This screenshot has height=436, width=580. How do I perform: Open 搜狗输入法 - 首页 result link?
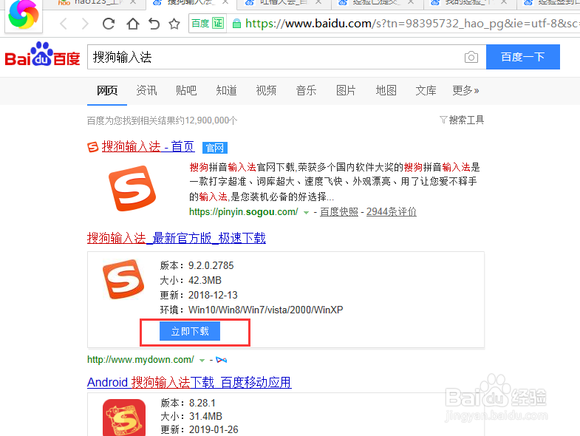(x=148, y=146)
